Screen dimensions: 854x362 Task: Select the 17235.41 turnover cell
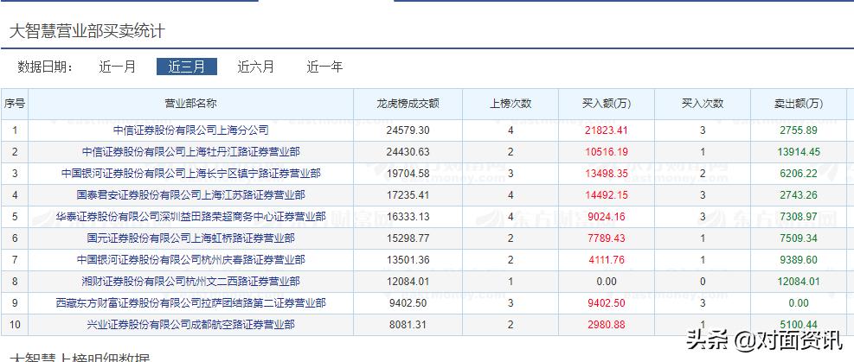408,195
